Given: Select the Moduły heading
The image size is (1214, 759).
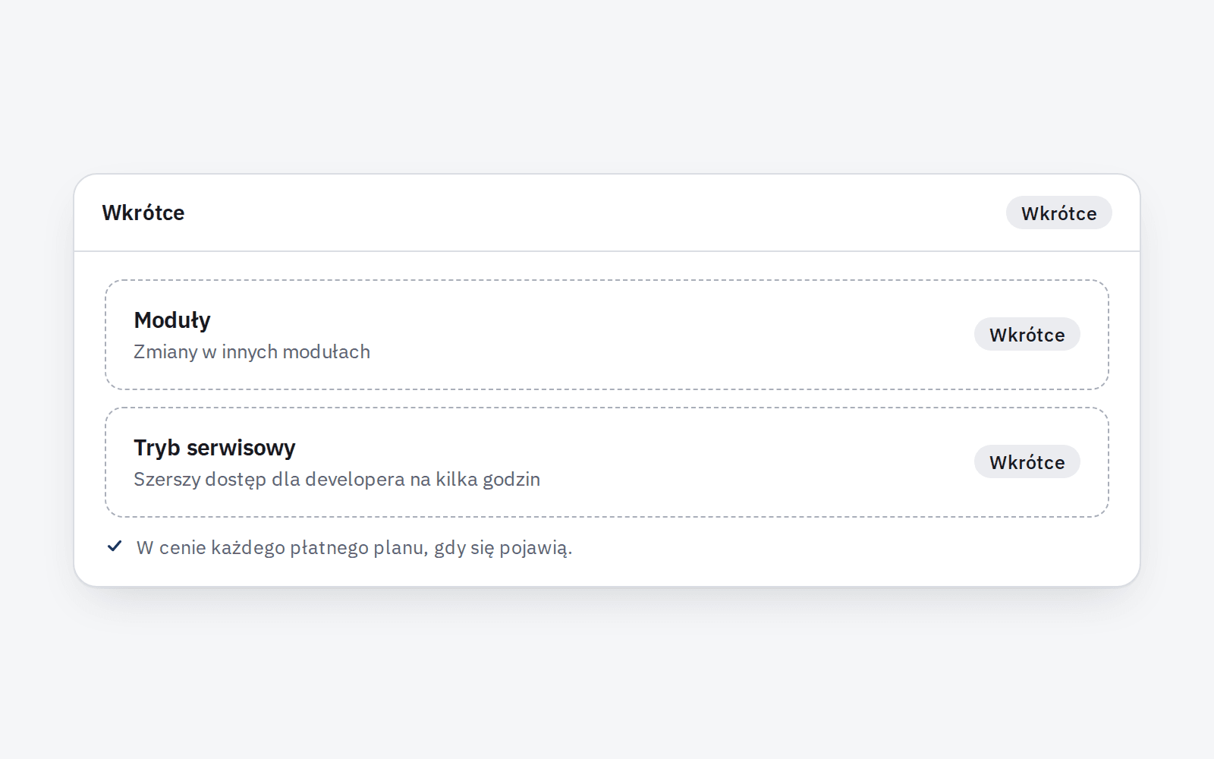Looking at the screenshot, I should pos(172,320).
